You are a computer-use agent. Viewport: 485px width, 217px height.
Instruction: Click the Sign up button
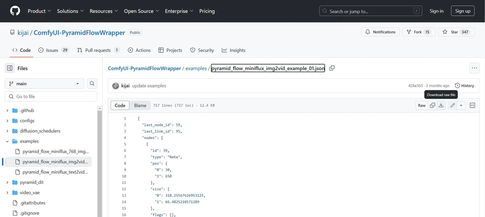click(463, 11)
